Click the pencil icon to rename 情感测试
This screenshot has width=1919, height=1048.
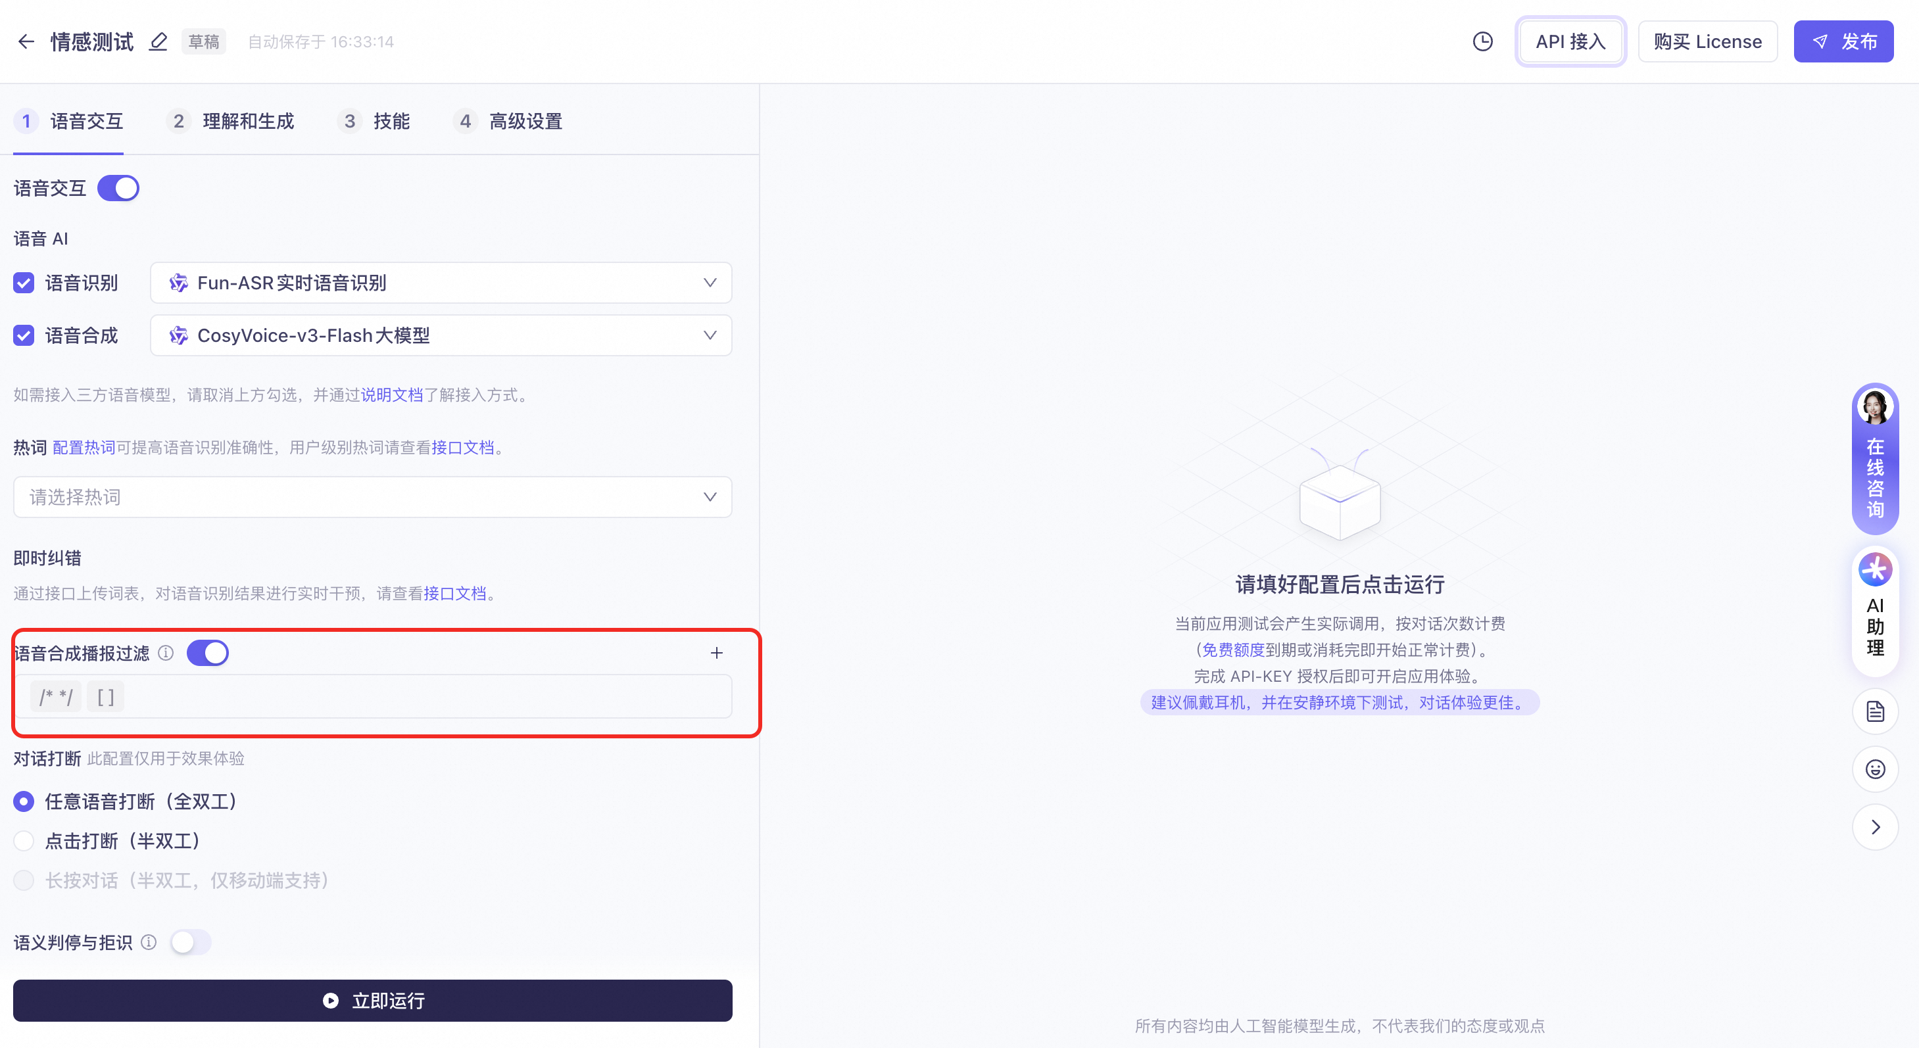coord(158,41)
